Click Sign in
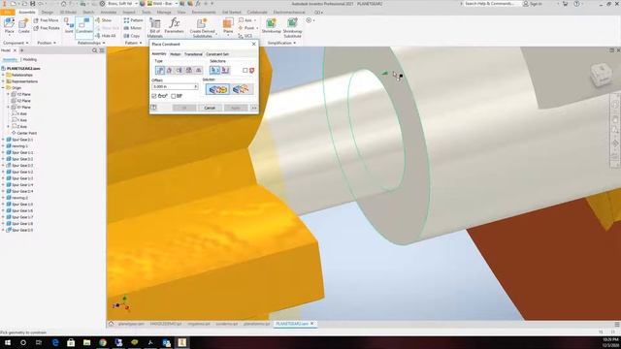Image resolution: width=621 pixels, height=349 pixels. [x=533, y=4]
